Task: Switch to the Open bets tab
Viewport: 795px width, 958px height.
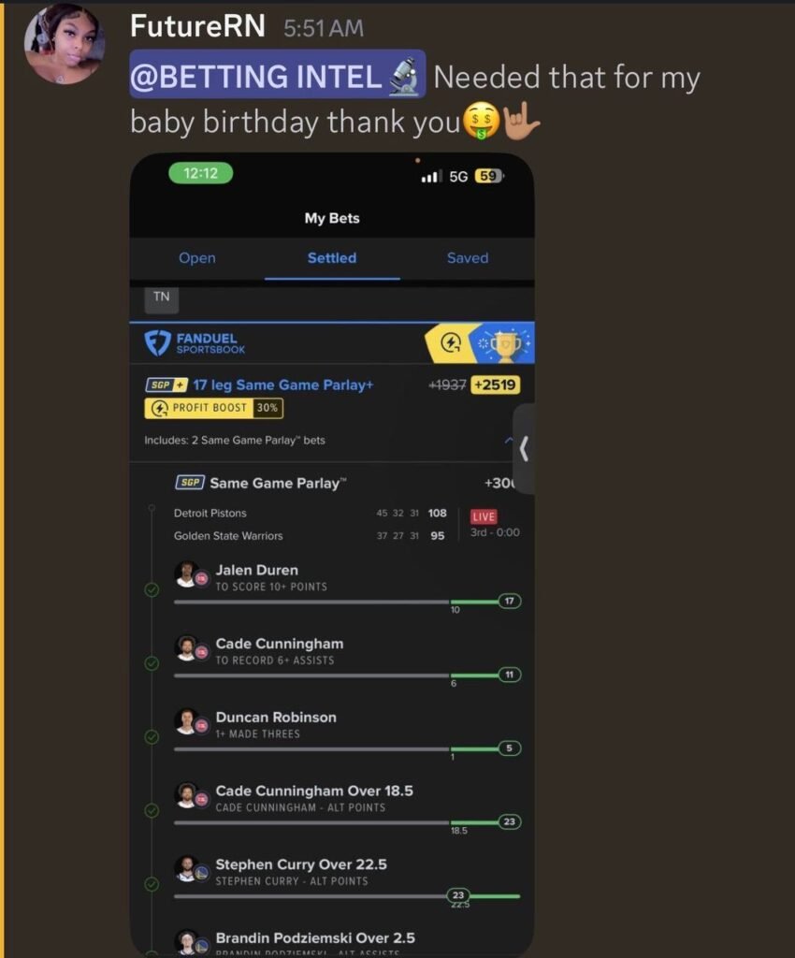Action: (x=197, y=258)
